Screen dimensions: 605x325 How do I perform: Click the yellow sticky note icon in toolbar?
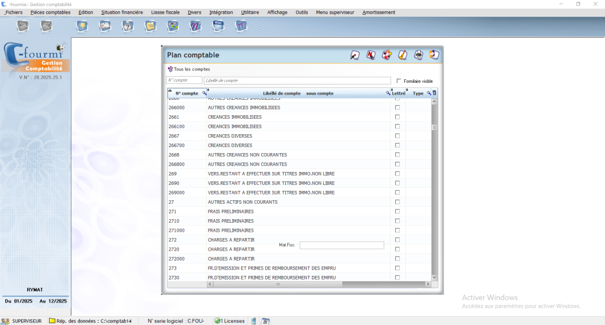click(x=150, y=26)
